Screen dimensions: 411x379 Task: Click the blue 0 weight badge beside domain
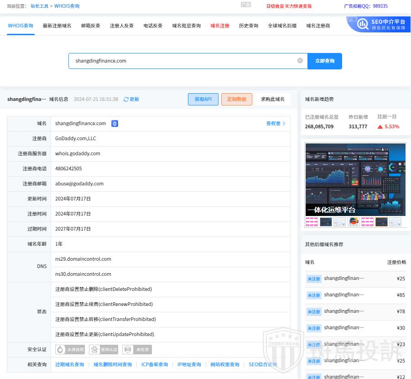[x=114, y=124]
